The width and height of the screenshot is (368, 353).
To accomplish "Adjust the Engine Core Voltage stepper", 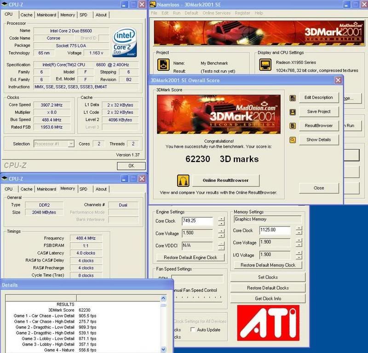I will pyautogui.click(x=221, y=233).
